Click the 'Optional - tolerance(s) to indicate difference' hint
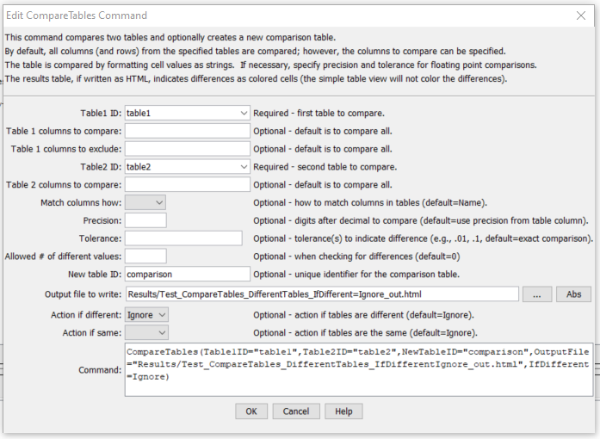The width and height of the screenshot is (600, 439). tap(423, 238)
